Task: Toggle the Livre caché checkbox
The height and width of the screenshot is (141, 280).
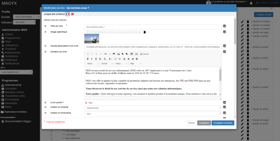Action: point(45,103)
